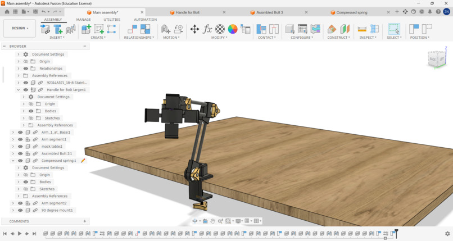Open the Appearance color wheel
The width and height of the screenshot is (453, 241).
[x=233, y=29]
